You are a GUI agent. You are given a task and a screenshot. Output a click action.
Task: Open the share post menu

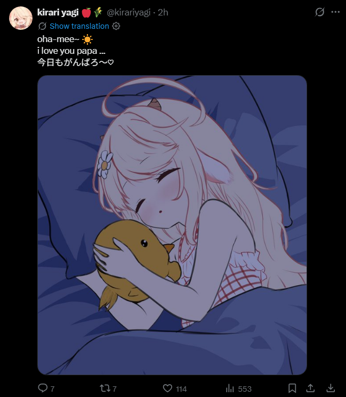[x=310, y=388]
